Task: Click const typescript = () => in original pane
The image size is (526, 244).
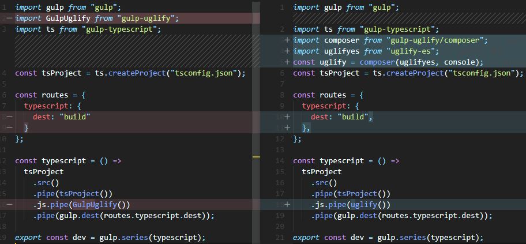Action: pyautogui.click(x=68, y=161)
